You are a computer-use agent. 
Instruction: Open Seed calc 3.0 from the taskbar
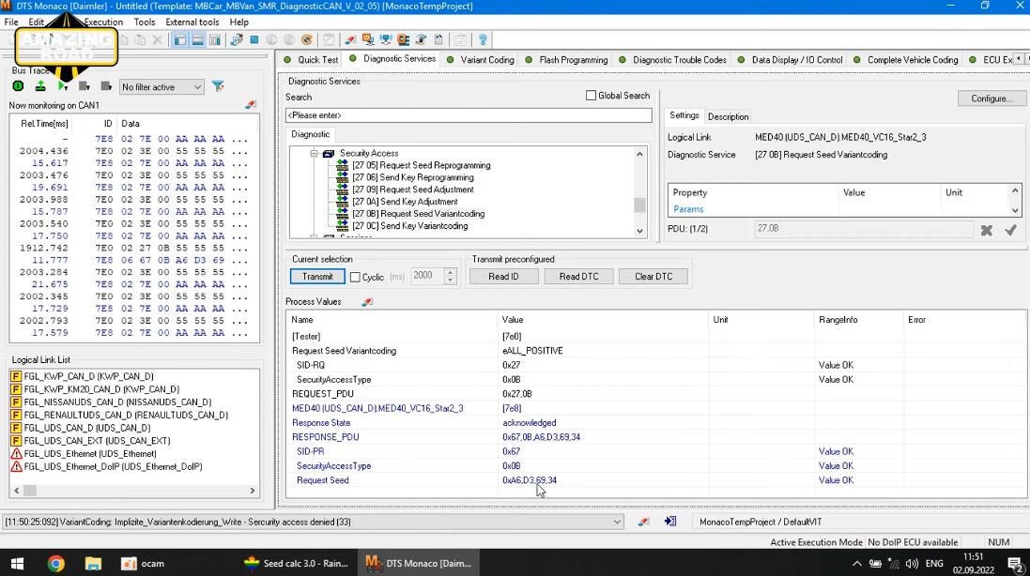point(297,563)
